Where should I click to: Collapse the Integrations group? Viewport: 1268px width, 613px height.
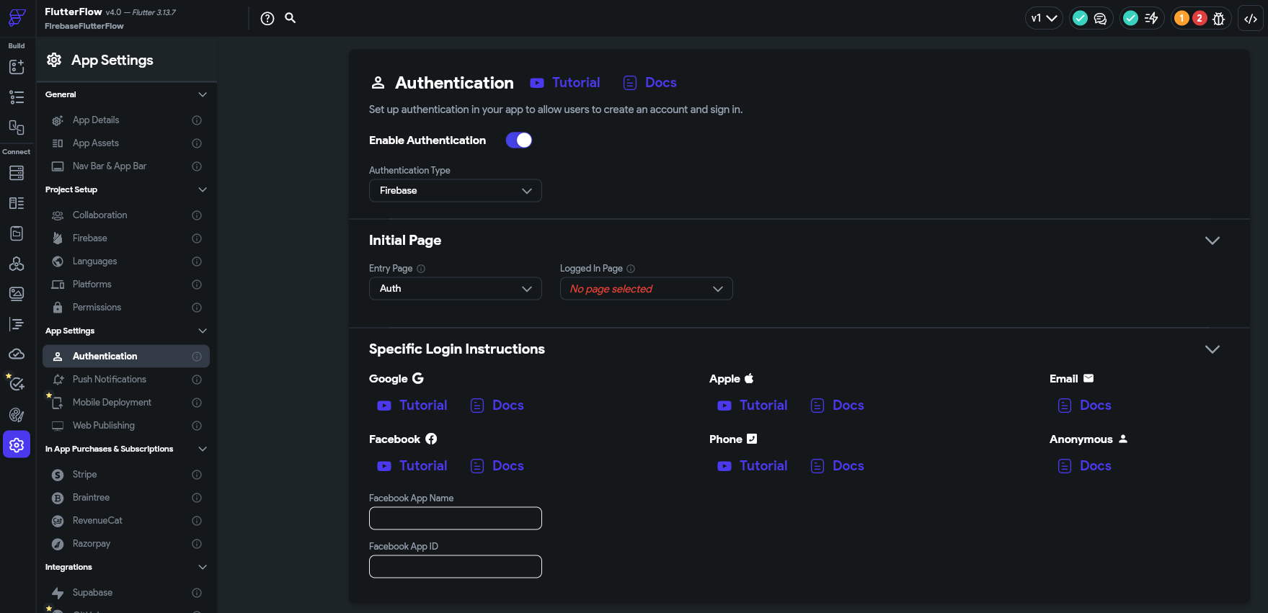click(x=203, y=567)
